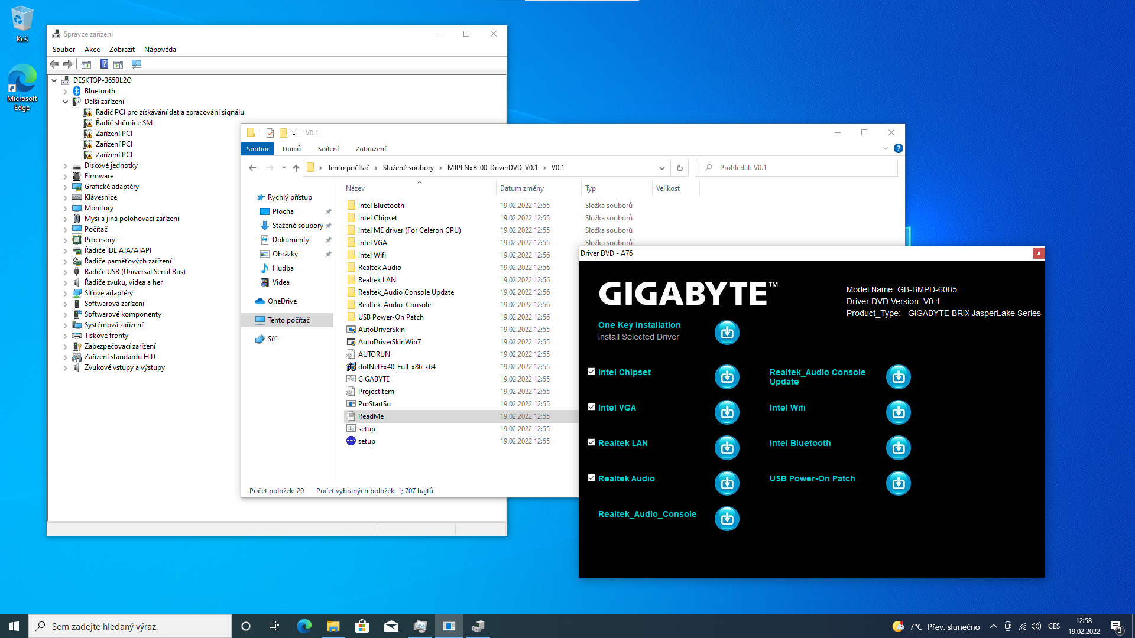Open the Zobrazit menu in Device Manager
The image size is (1135, 638).
[122, 50]
